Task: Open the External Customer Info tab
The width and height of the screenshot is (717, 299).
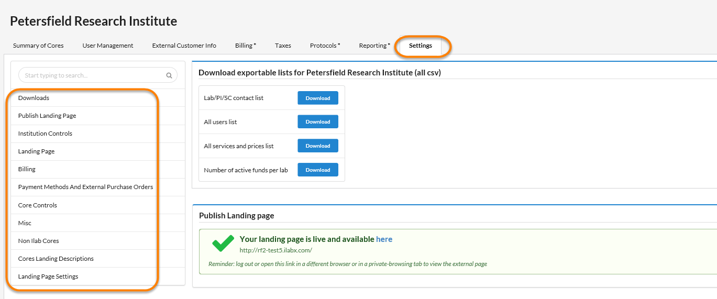Action: coord(184,46)
